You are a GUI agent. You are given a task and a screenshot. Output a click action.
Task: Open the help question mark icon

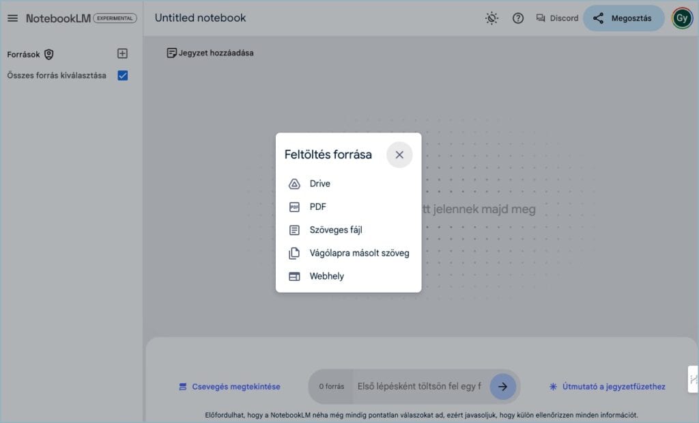click(517, 18)
